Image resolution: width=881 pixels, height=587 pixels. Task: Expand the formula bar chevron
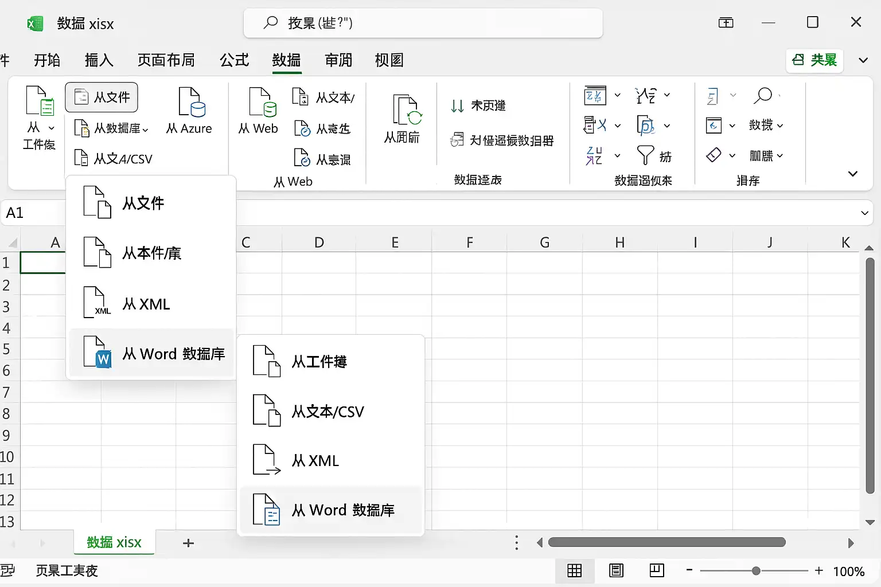click(x=864, y=213)
